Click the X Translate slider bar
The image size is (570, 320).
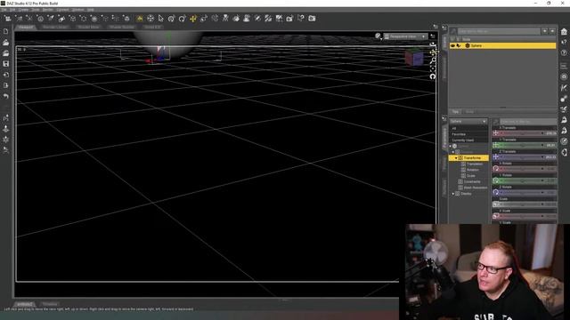coord(523,133)
